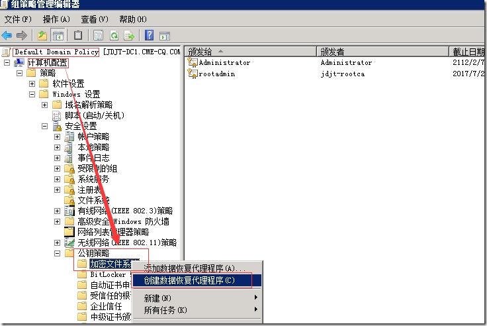This screenshot has width=487, height=326.
Task: Toggle the show/hide console tree icon
Action: point(58,36)
